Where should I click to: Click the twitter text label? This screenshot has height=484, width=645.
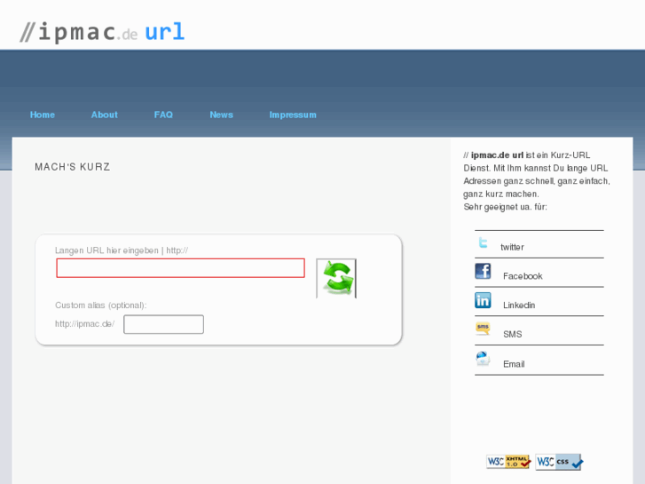pos(512,247)
